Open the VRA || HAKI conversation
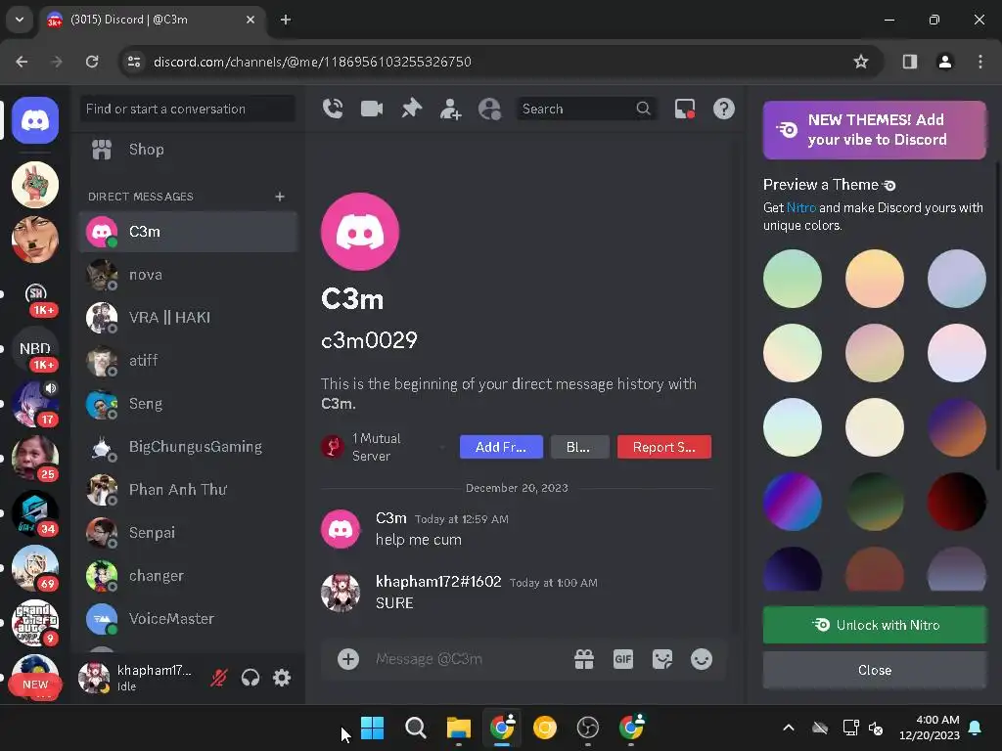1002x751 pixels. [188, 318]
